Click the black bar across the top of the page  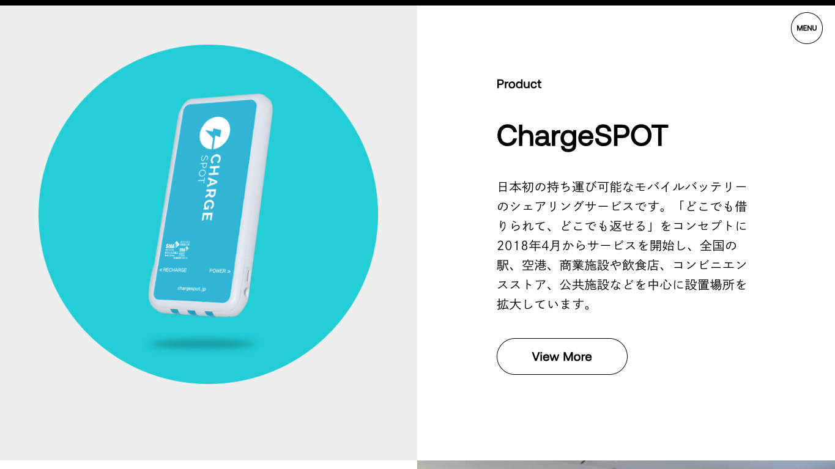[417, 2]
